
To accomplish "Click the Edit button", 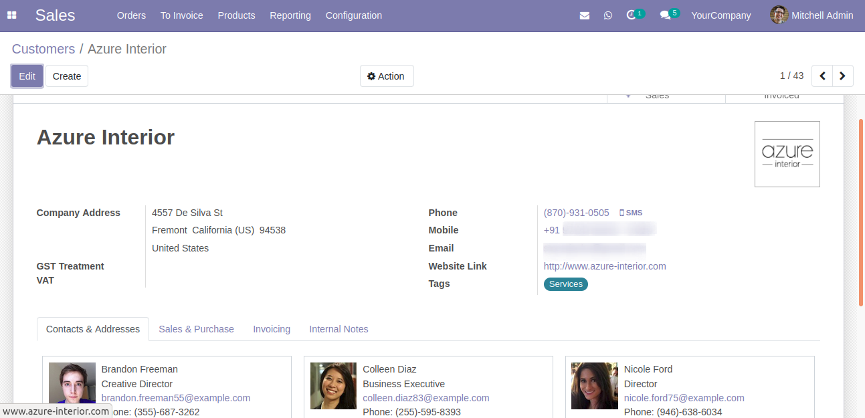I will (27, 76).
